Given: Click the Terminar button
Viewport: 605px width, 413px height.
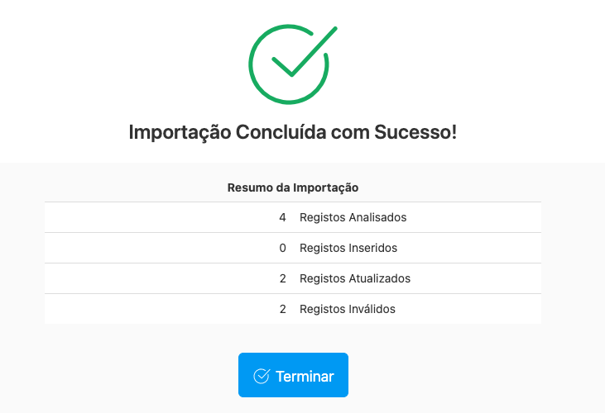Looking at the screenshot, I should pyautogui.click(x=293, y=375).
